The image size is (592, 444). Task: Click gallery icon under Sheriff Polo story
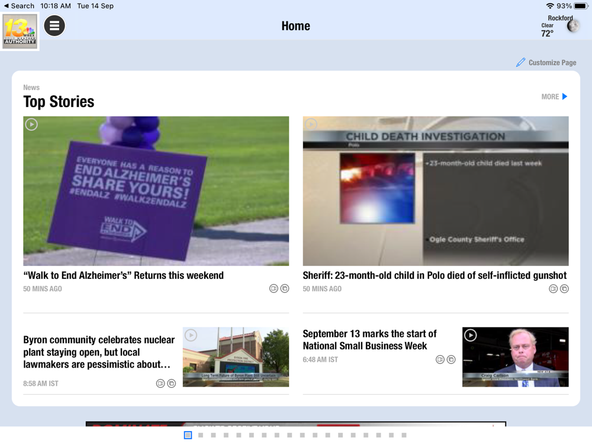click(564, 289)
